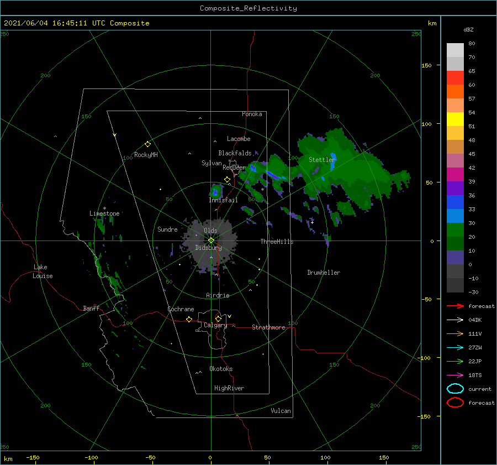
Task: Click the Composite_Reflectivity title
Action: [x=248, y=8]
